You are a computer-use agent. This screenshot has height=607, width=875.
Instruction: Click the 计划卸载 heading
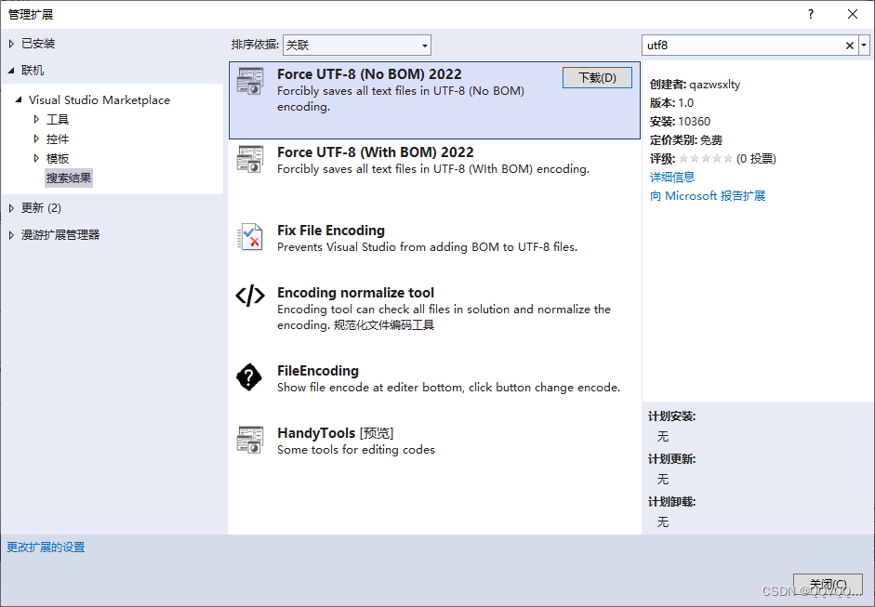pos(672,502)
